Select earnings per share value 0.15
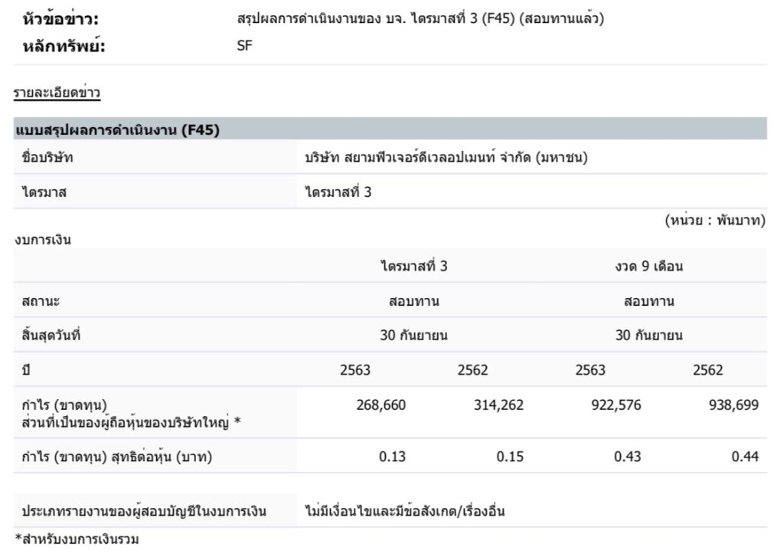 pos(510,457)
